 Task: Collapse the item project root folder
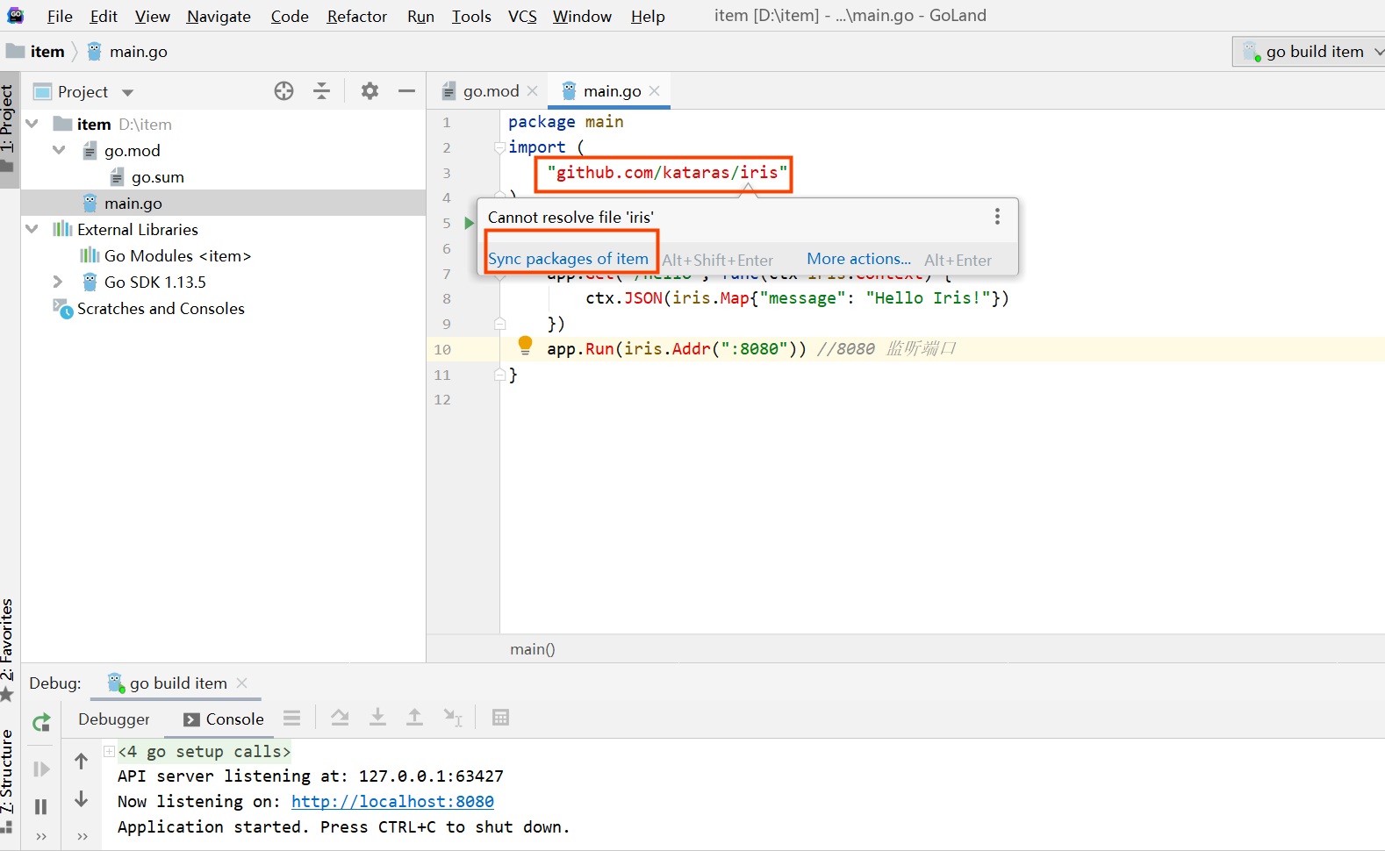pos(32,124)
